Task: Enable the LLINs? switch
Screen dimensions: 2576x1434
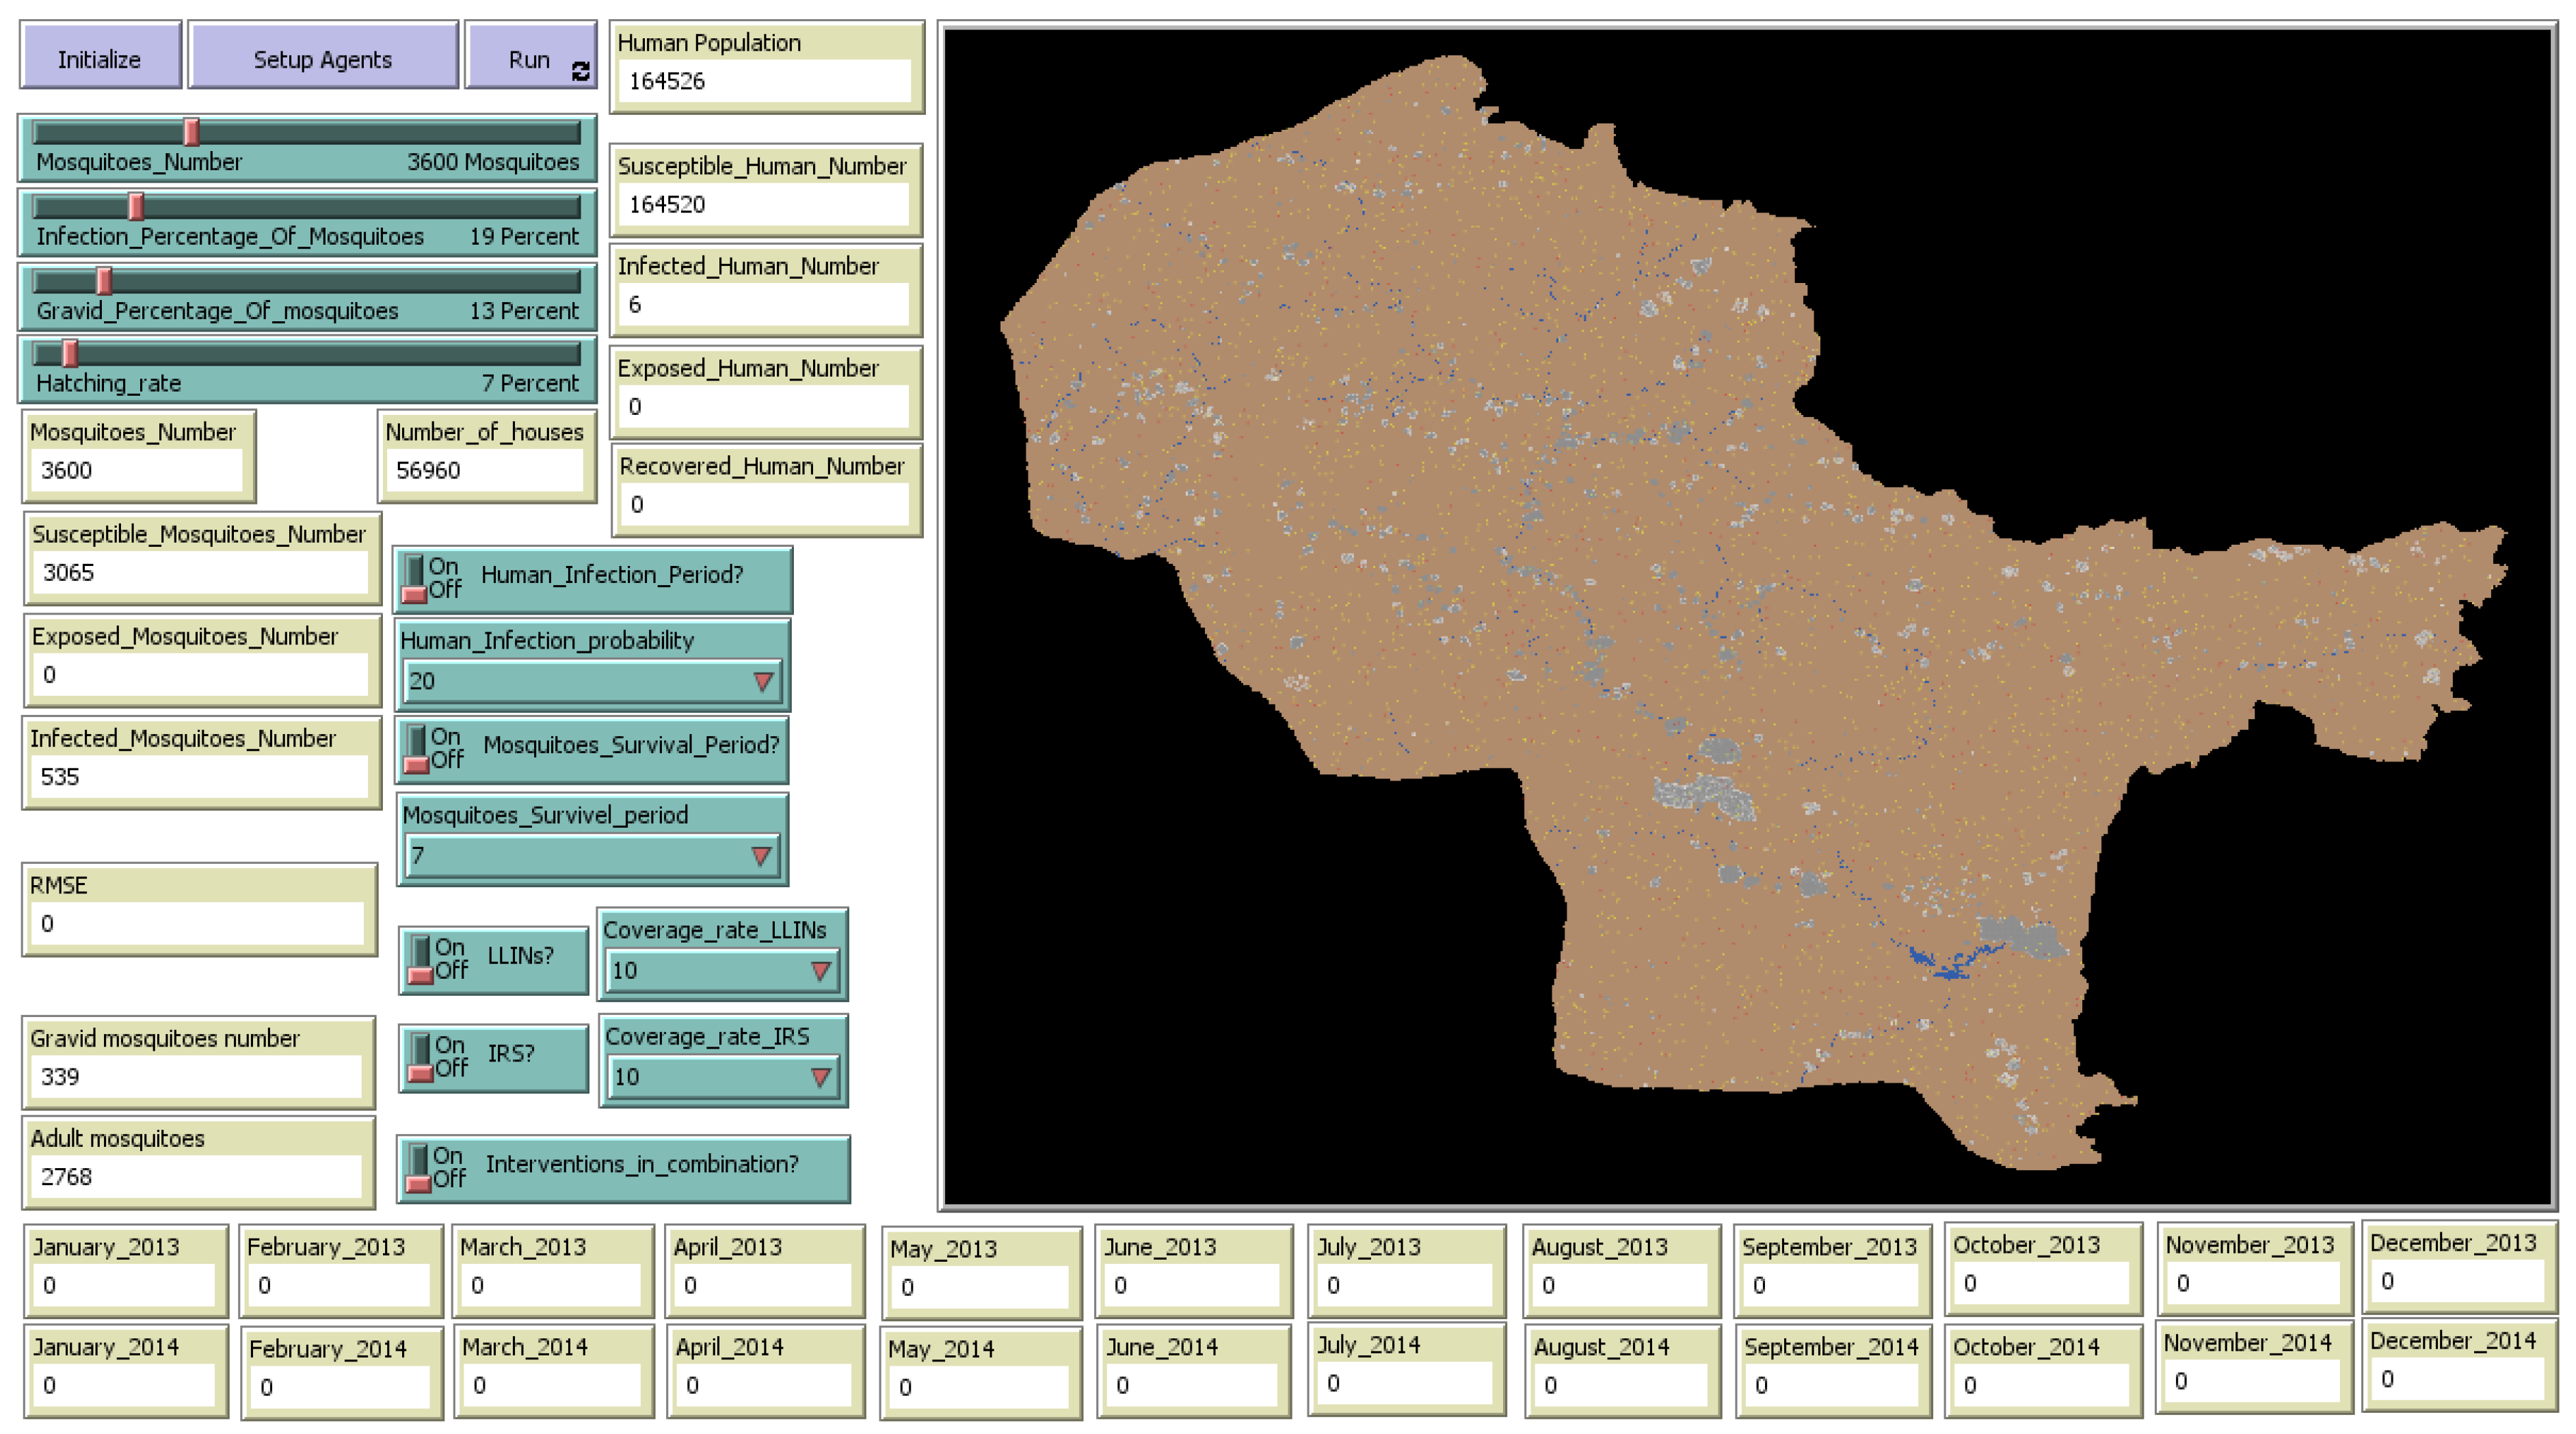Action: coord(421,960)
